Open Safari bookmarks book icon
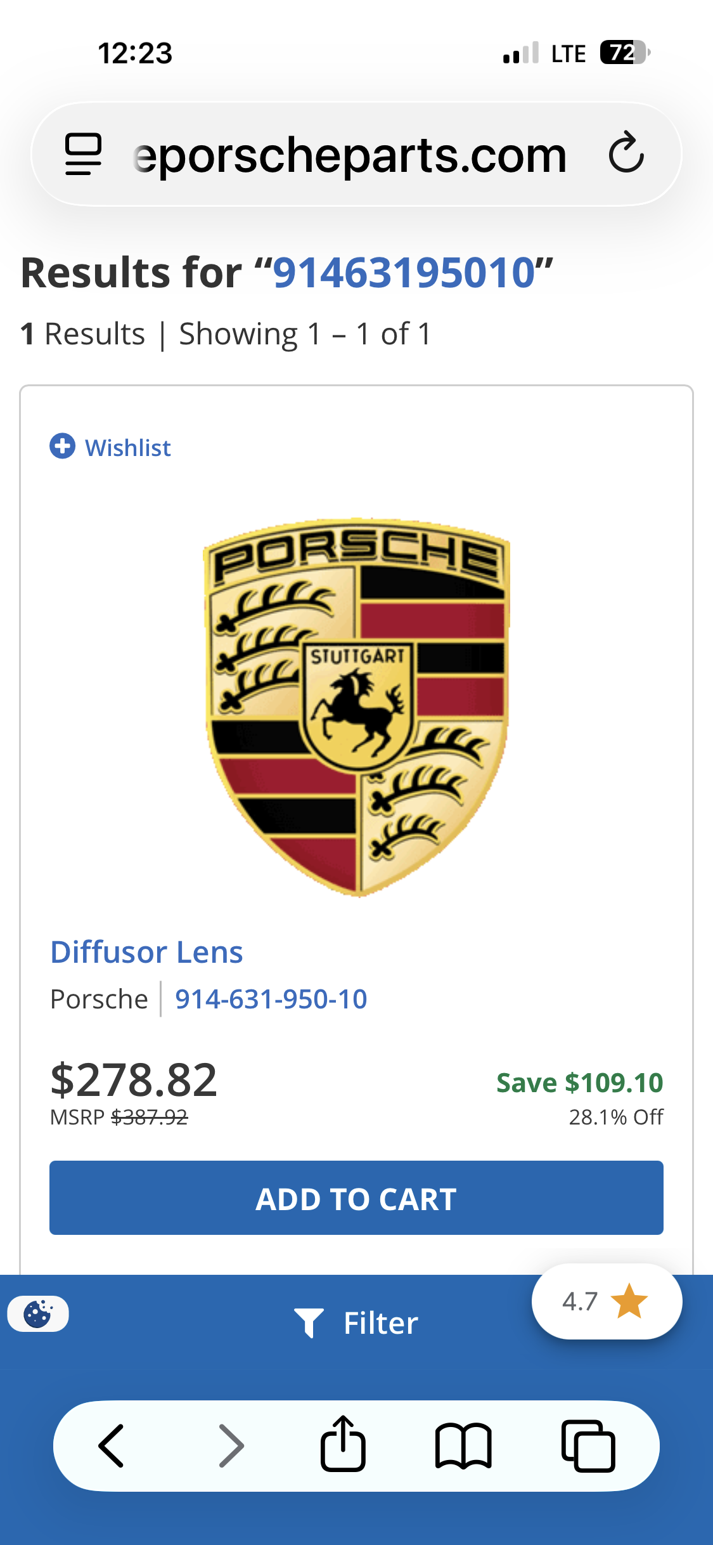The height and width of the screenshot is (1545, 713). 463,1446
